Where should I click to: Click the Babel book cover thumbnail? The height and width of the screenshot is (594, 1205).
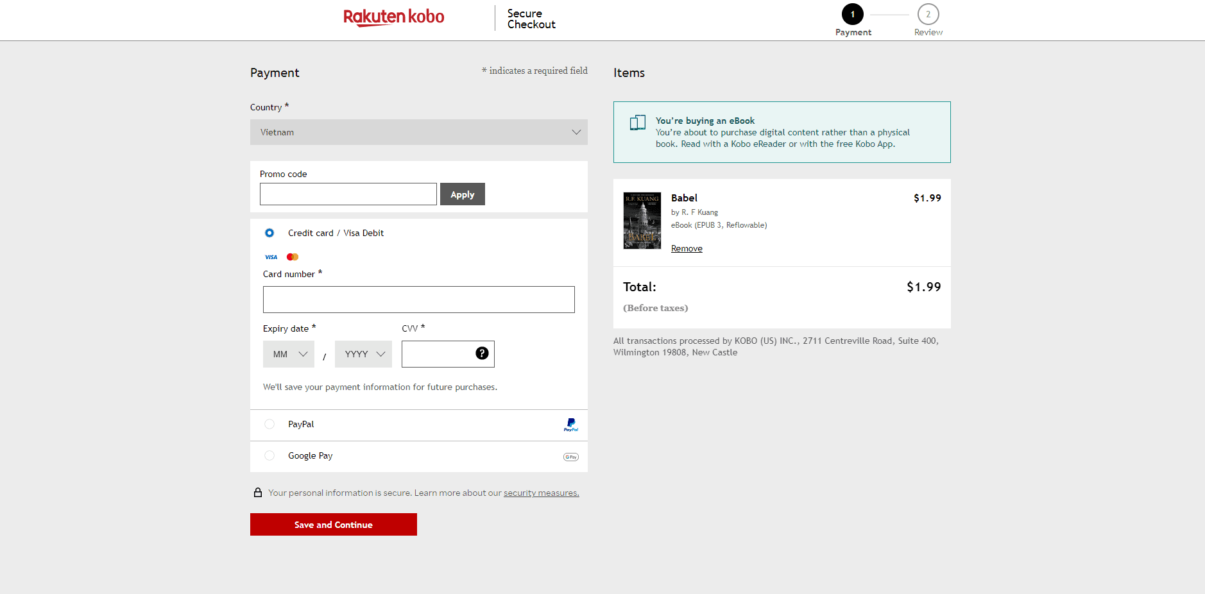(x=642, y=221)
